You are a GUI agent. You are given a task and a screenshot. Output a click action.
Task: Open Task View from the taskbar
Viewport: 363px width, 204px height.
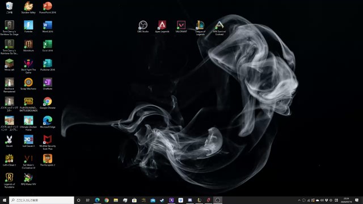coord(88,200)
